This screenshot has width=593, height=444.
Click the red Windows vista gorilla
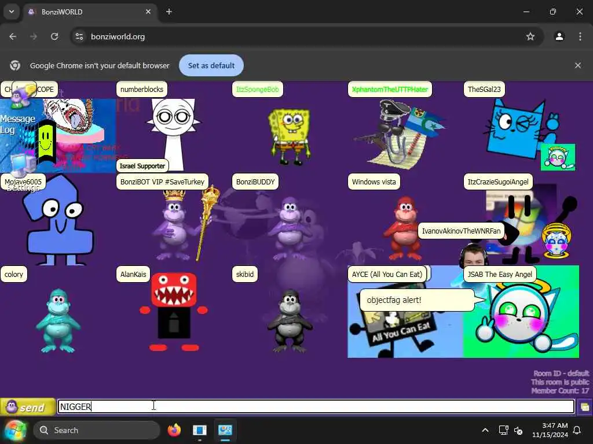(404, 228)
